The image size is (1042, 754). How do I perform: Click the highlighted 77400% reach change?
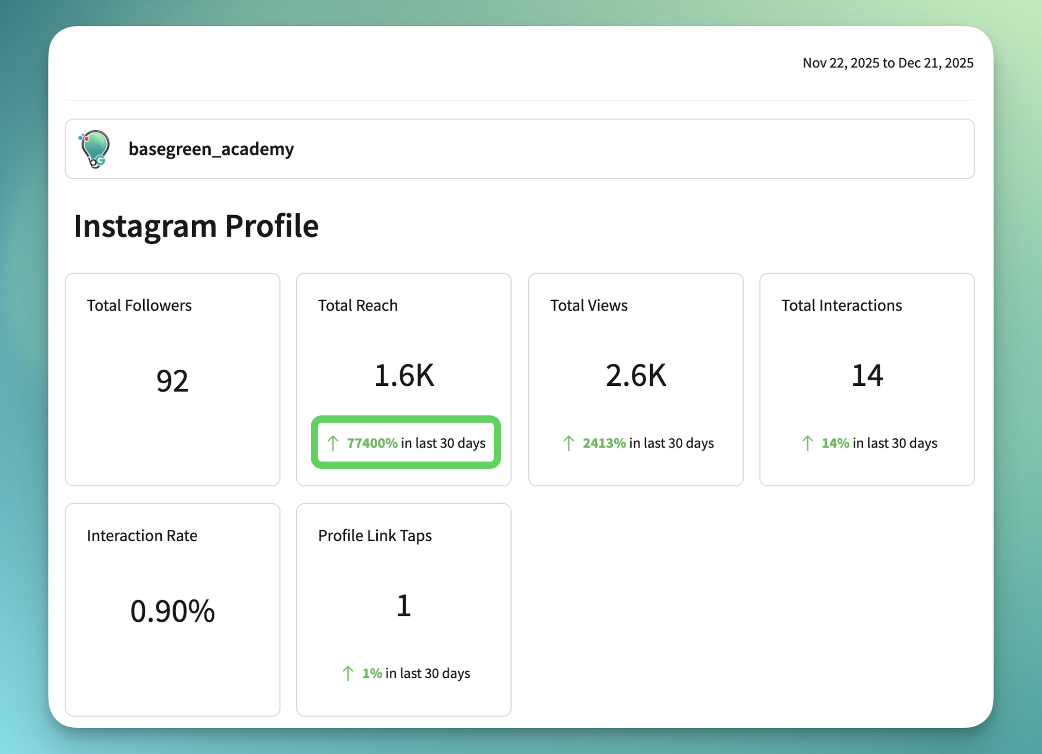pyautogui.click(x=372, y=443)
